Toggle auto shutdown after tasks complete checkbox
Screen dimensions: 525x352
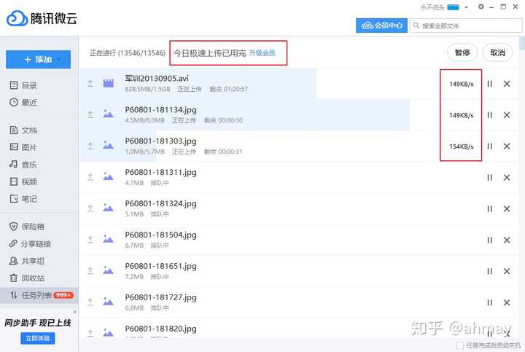coord(460,345)
